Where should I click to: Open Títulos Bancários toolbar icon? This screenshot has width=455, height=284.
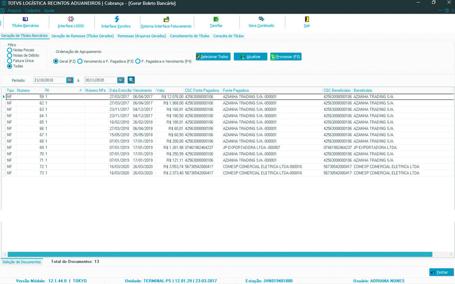(25, 19)
